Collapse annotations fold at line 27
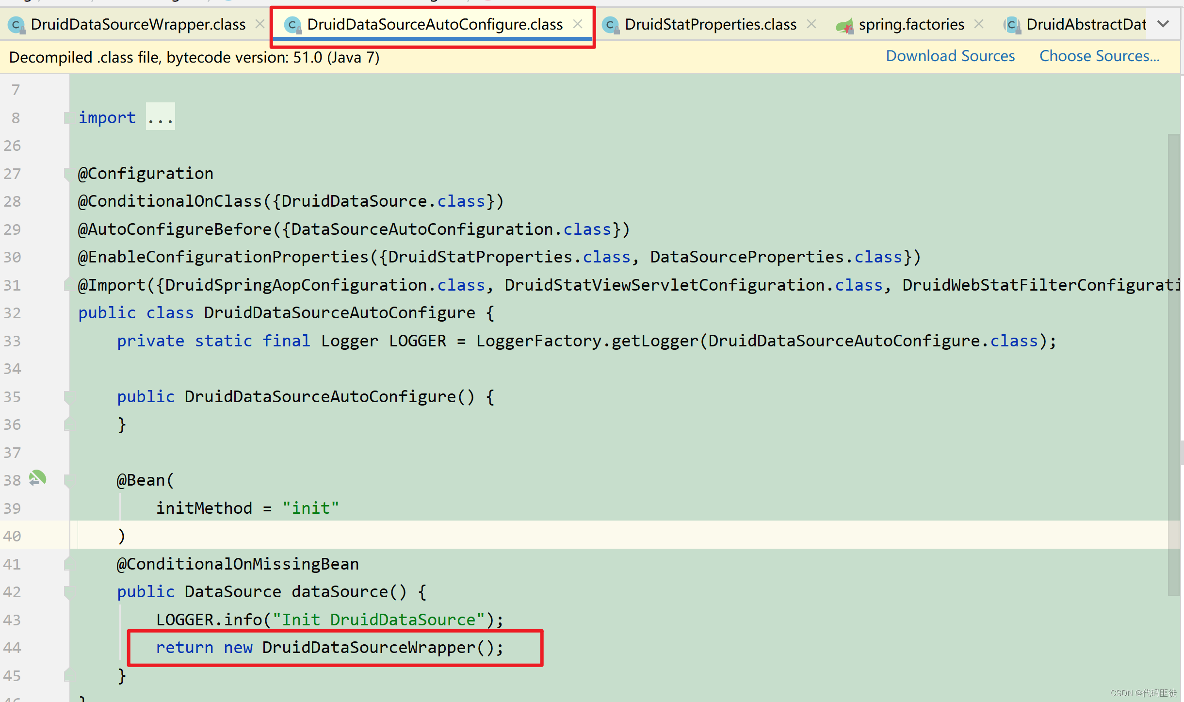Screen dimensions: 1184x702 click(x=67, y=174)
